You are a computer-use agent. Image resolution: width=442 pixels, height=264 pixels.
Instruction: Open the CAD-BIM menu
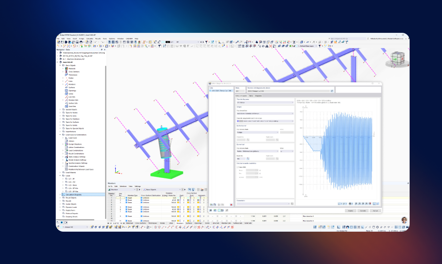[x=129, y=39]
